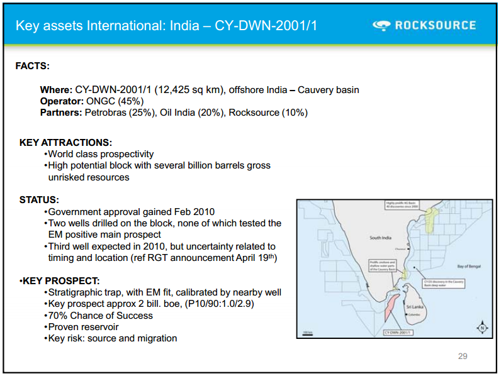The width and height of the screenshot is (501, 376).
Task: Click the 'Bay of Bengal' label on the map
Action: tap(469, 266)
